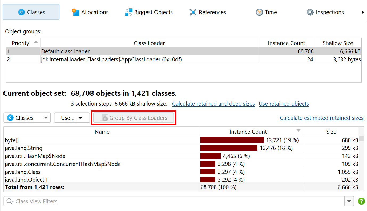This screenshot has width=367, height=211.
Task: Open the Inspections tab
Action: [325, 12]
